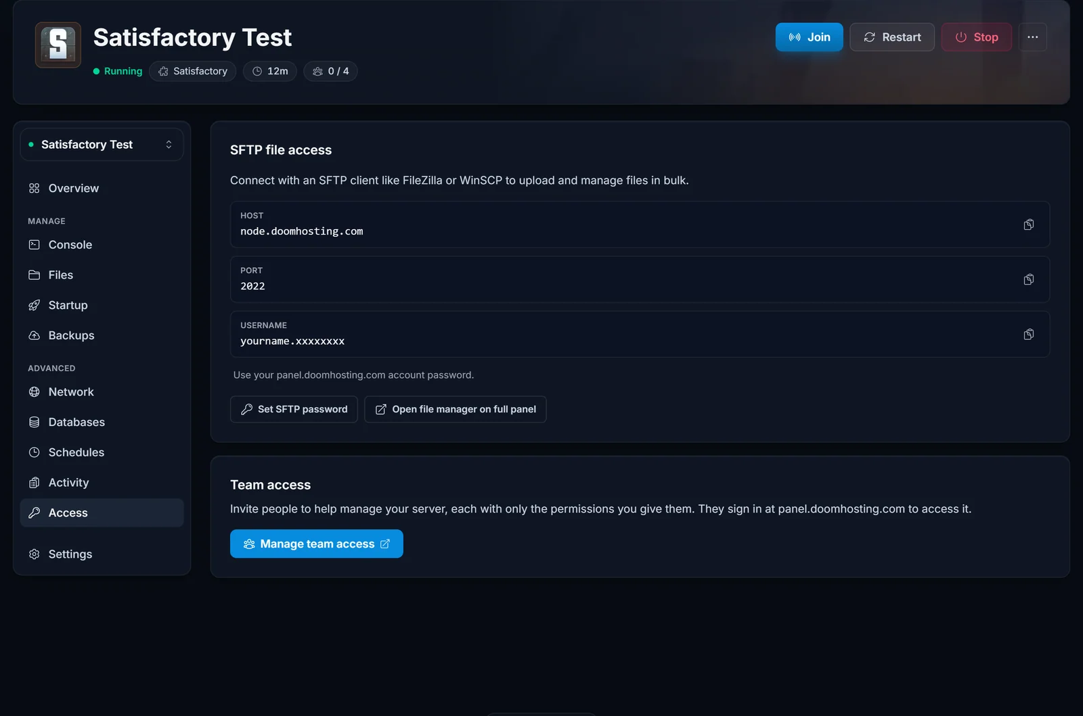The width and height of the screenshot is (1083, 716).
Task: Open the more options ellipsis menu
Action: click(x=1032, y=37)
